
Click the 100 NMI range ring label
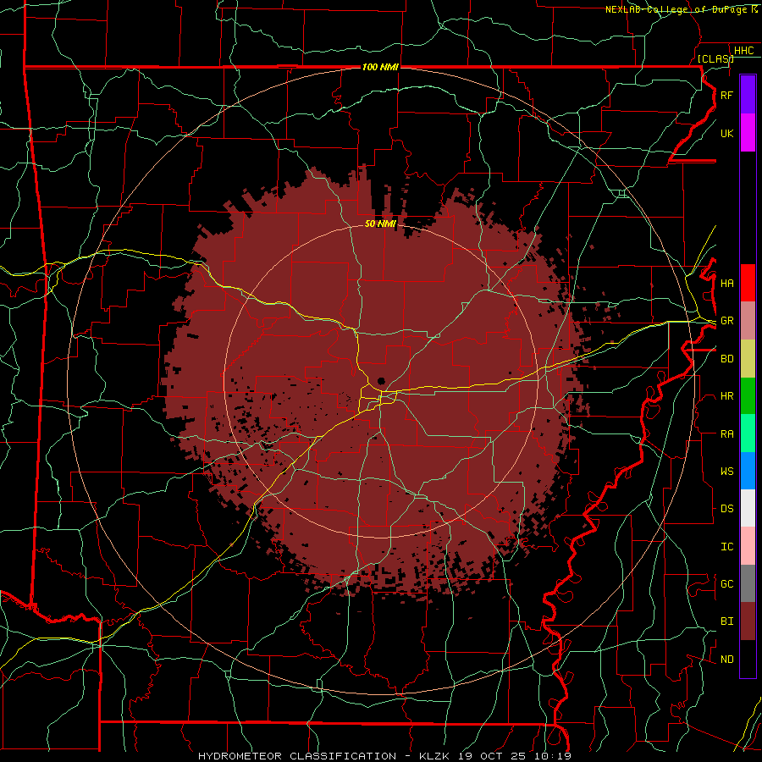click(x=380, y=67)
